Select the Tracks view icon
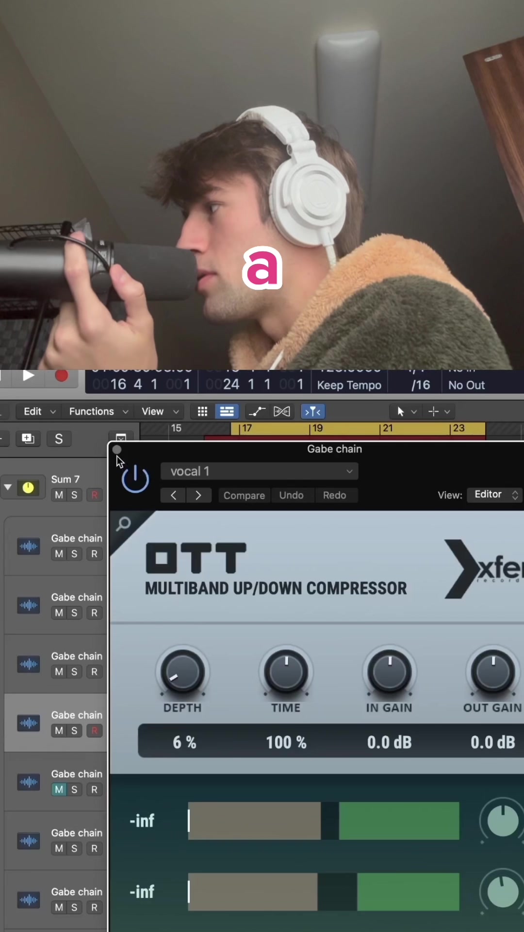This screenshot has height=932, width=524. click(227, 412)
